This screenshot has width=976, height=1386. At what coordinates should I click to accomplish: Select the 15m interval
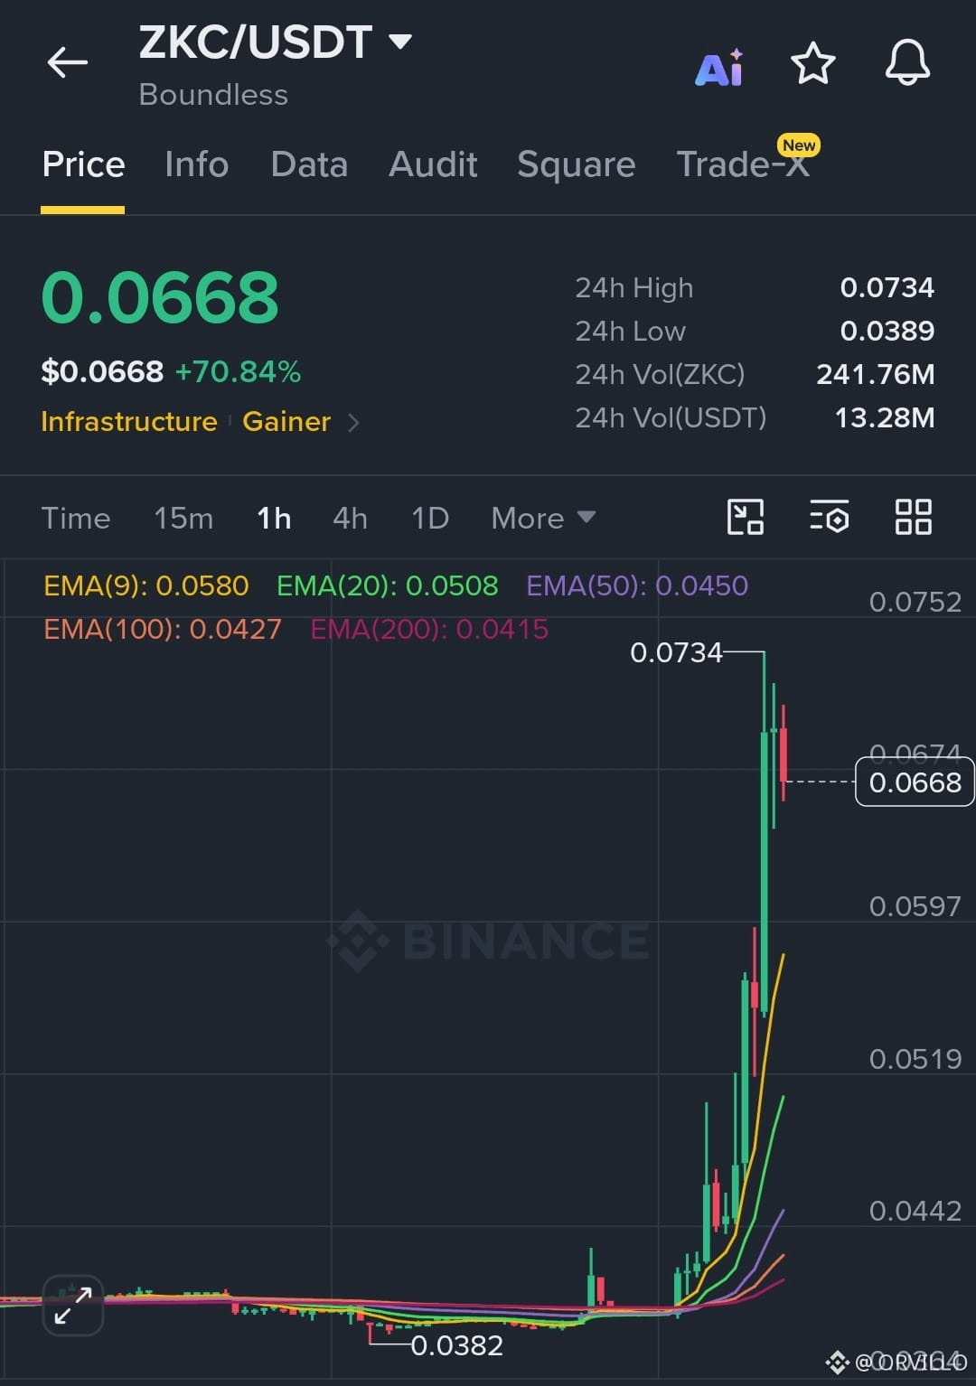(x=183, y=519)
